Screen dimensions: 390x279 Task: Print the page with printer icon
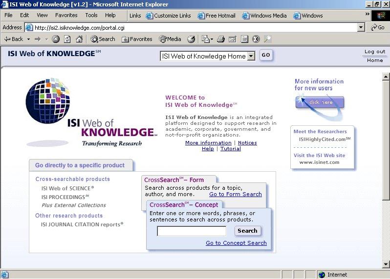click(x=221, y=39)
